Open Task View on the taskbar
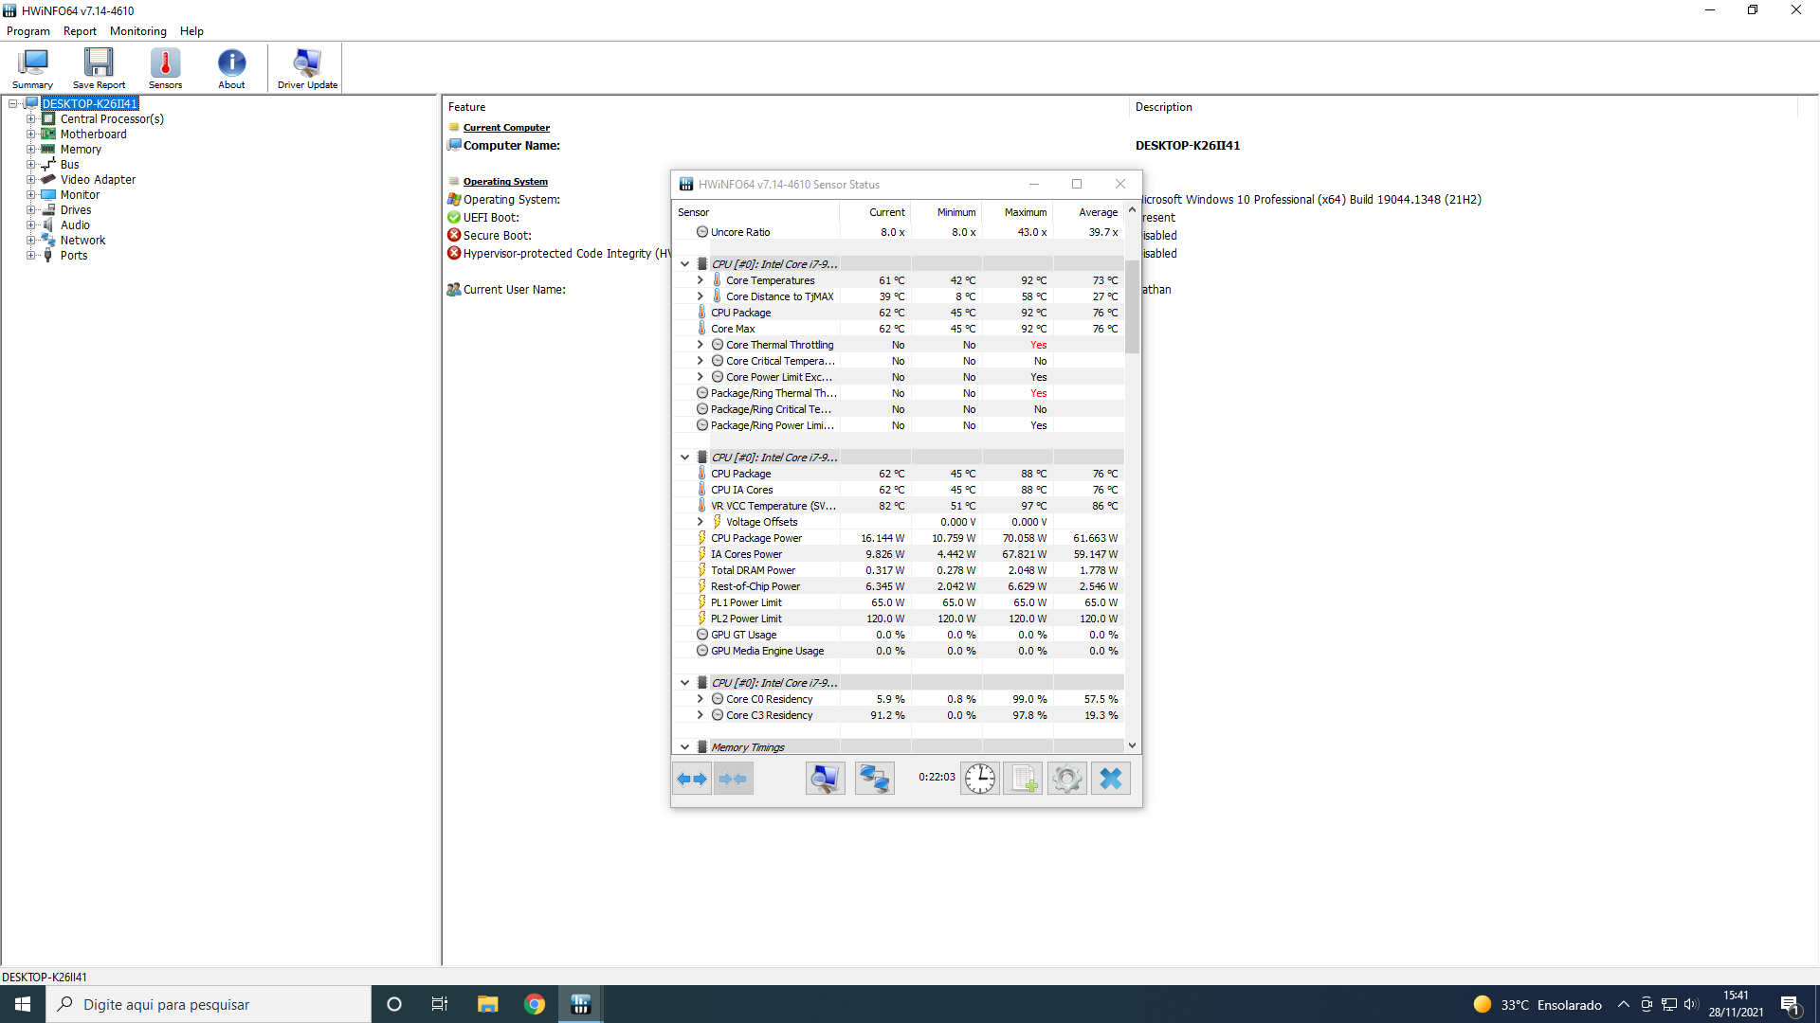Viewport: 1820px width, 1023px height. pos(440,1004)
